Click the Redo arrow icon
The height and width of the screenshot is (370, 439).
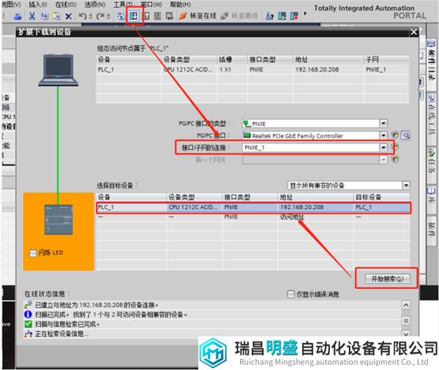[x=100, y=16]
